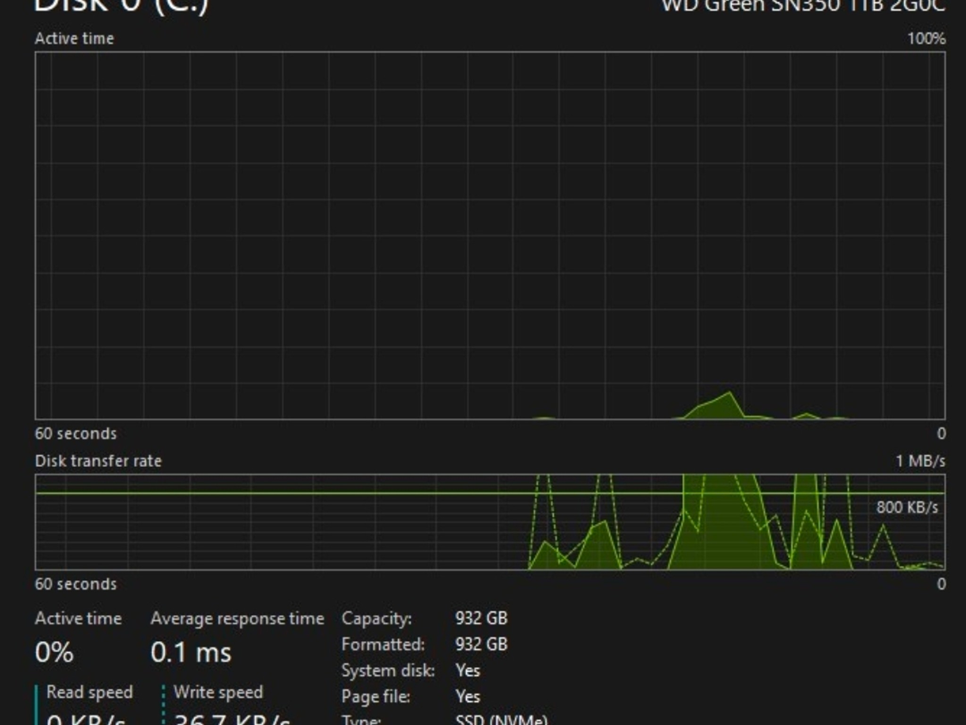Click the 'Active time' stat label below graphs

click(78, 618)
